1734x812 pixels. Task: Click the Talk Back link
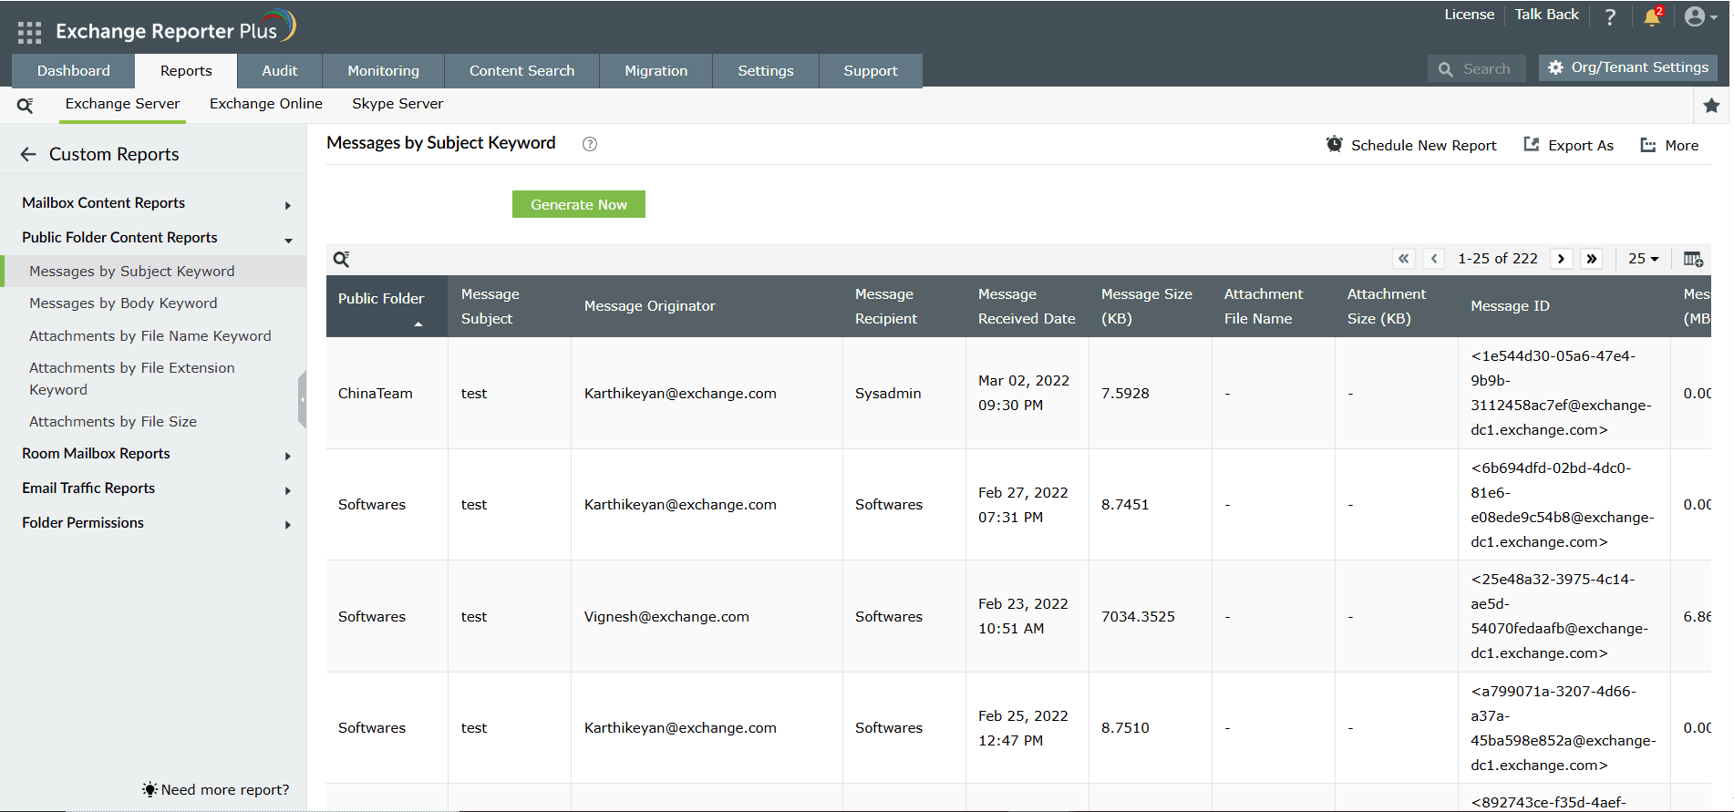click(x=1547, y=15)
